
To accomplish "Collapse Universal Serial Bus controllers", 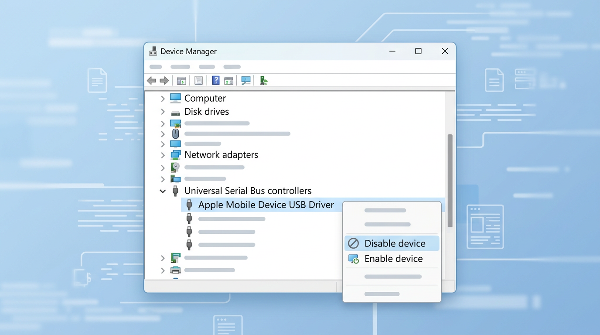I will click(x=163, y=191).
